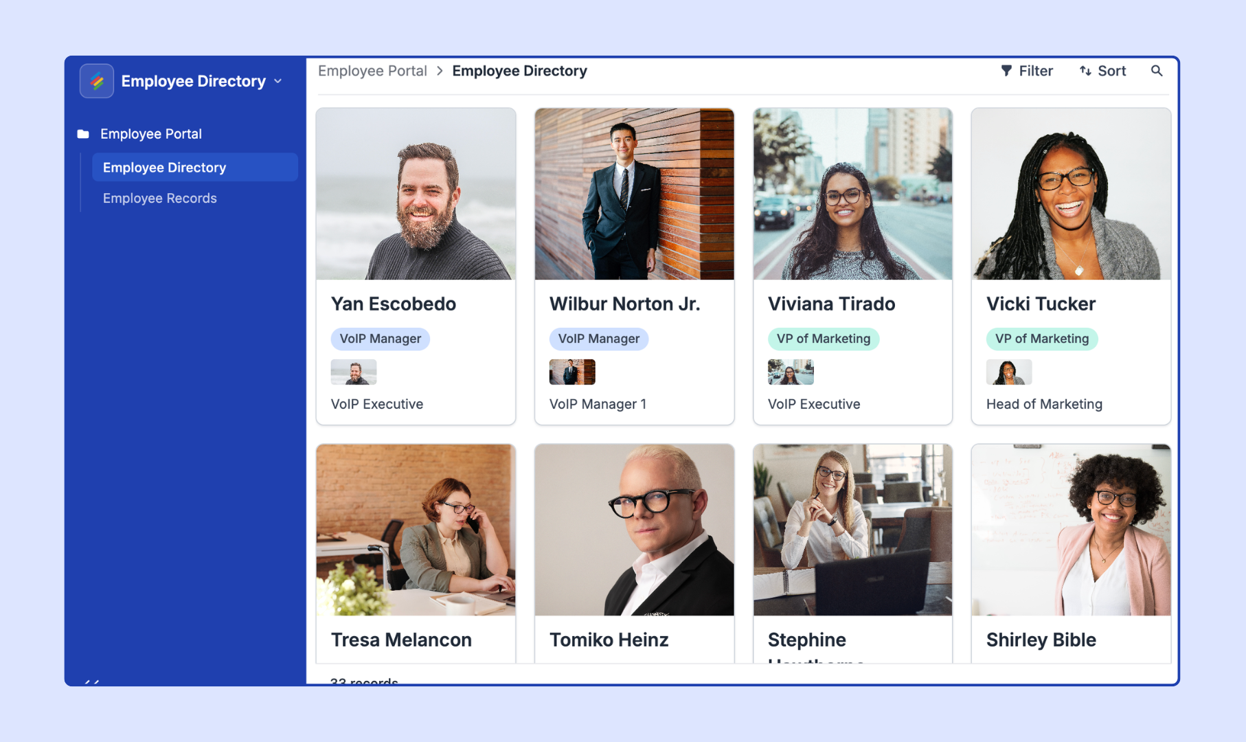Click the search magnifier icon
Screen dimensions: 1246x742
pos(1157,71)
